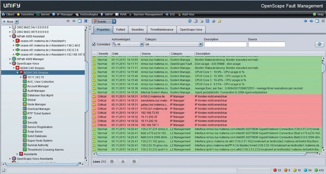Expand the HiPath 4000 Manager tree node
Image resolution: width=326 pixels, height=174 pixels.
[10, 59]
